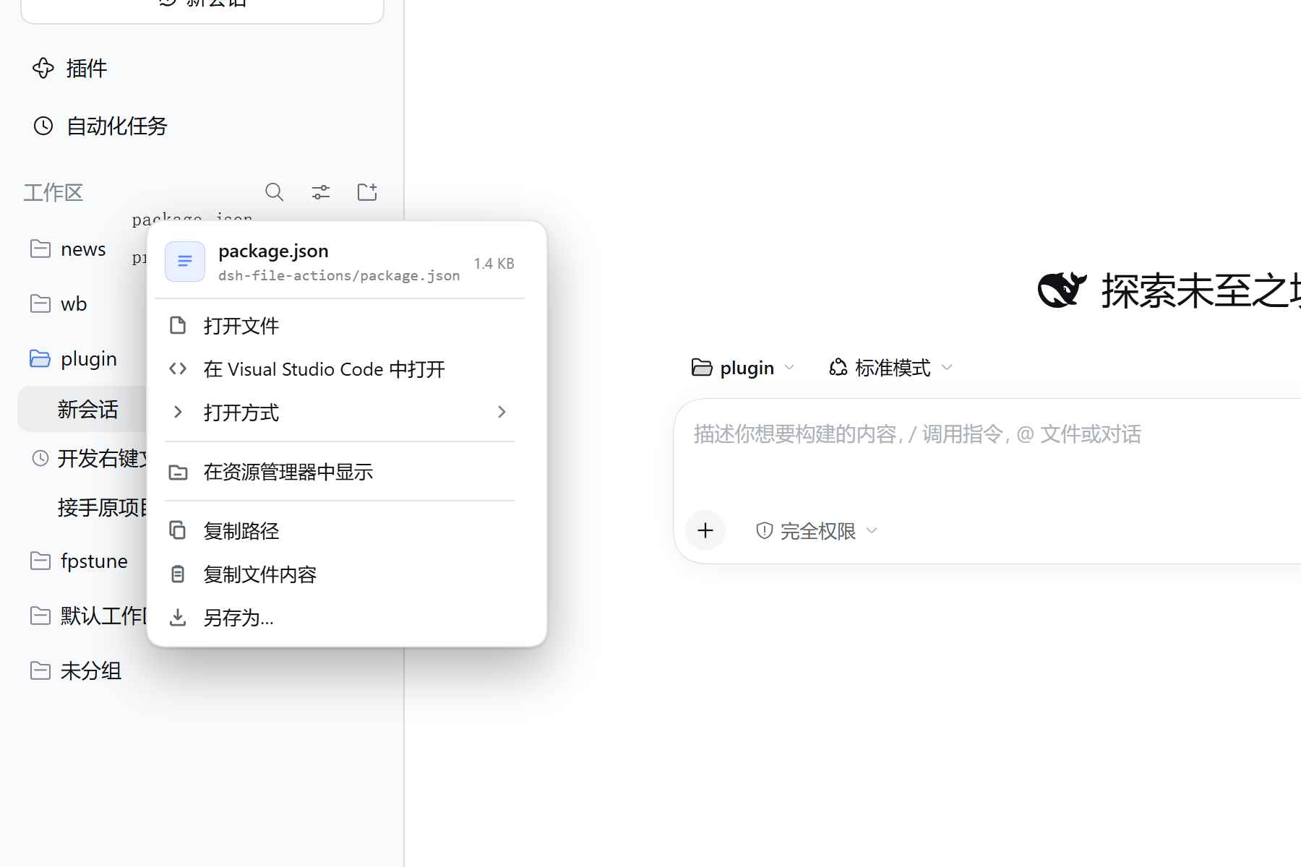Open the 插件 plugins page
Viewport: 1301px width, 867px height.
[x=70, y=69]
